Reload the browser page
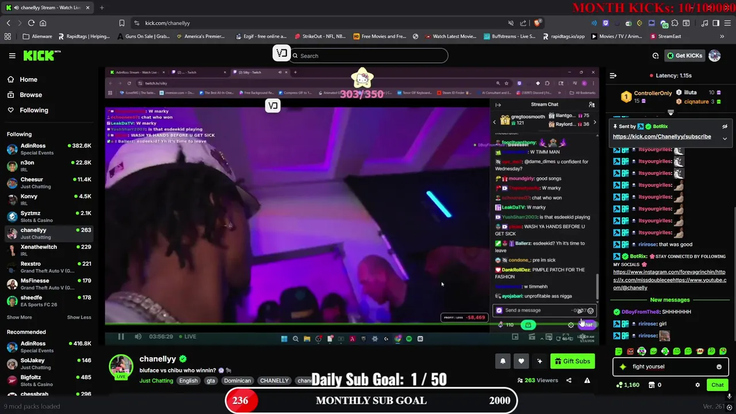This screenshot has height=414, width=736. click(x=31, y=23)
